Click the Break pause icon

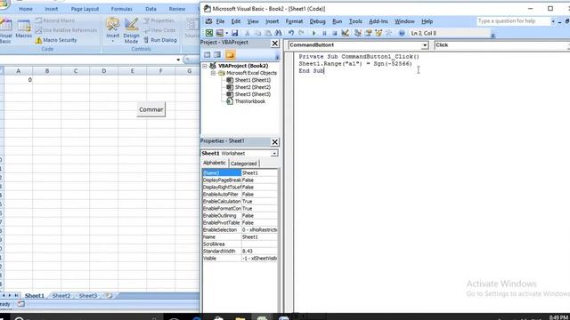324,33
